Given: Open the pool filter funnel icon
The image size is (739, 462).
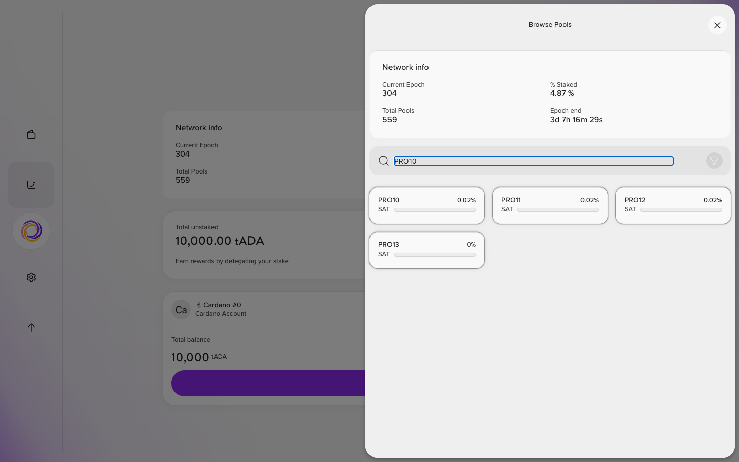Looking at the screenshot, I should coord(714,161).
